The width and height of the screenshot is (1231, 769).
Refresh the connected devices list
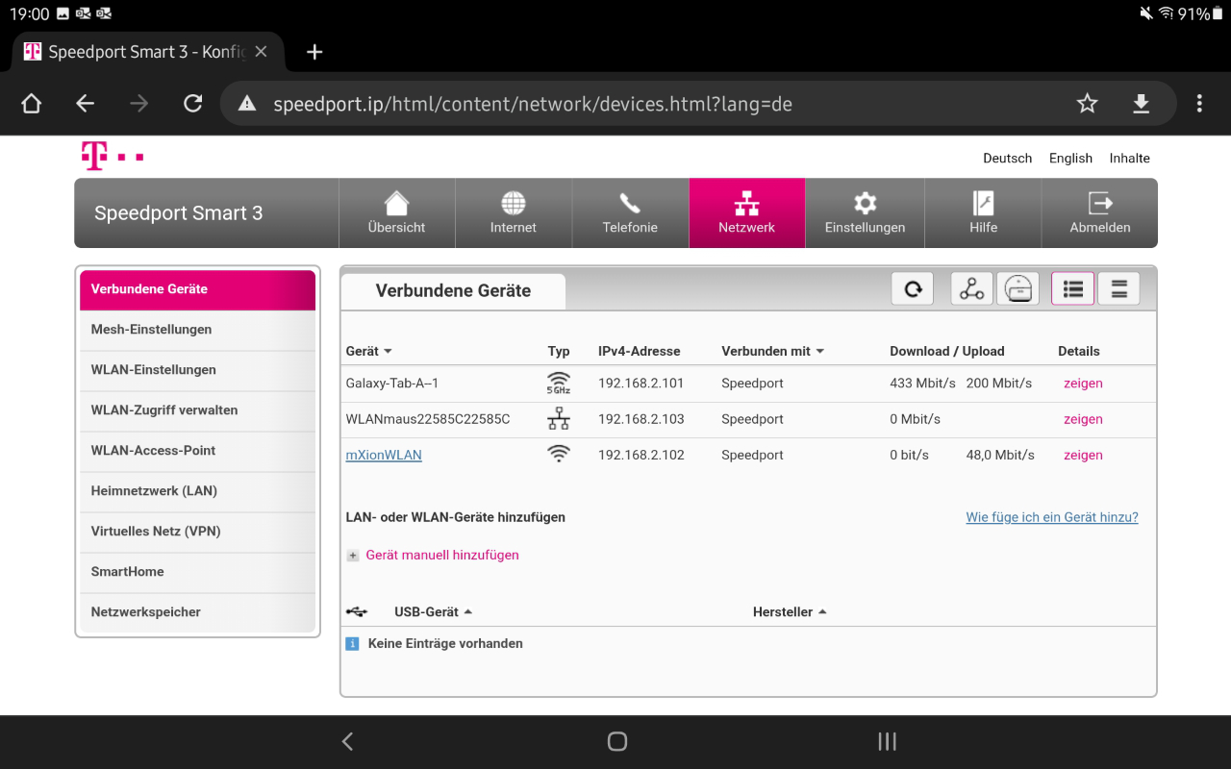(912, 289)
